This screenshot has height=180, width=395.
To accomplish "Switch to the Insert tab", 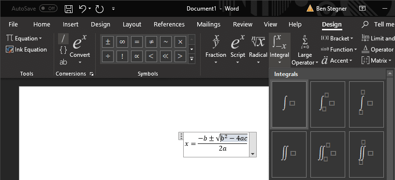I will [71, 25].
